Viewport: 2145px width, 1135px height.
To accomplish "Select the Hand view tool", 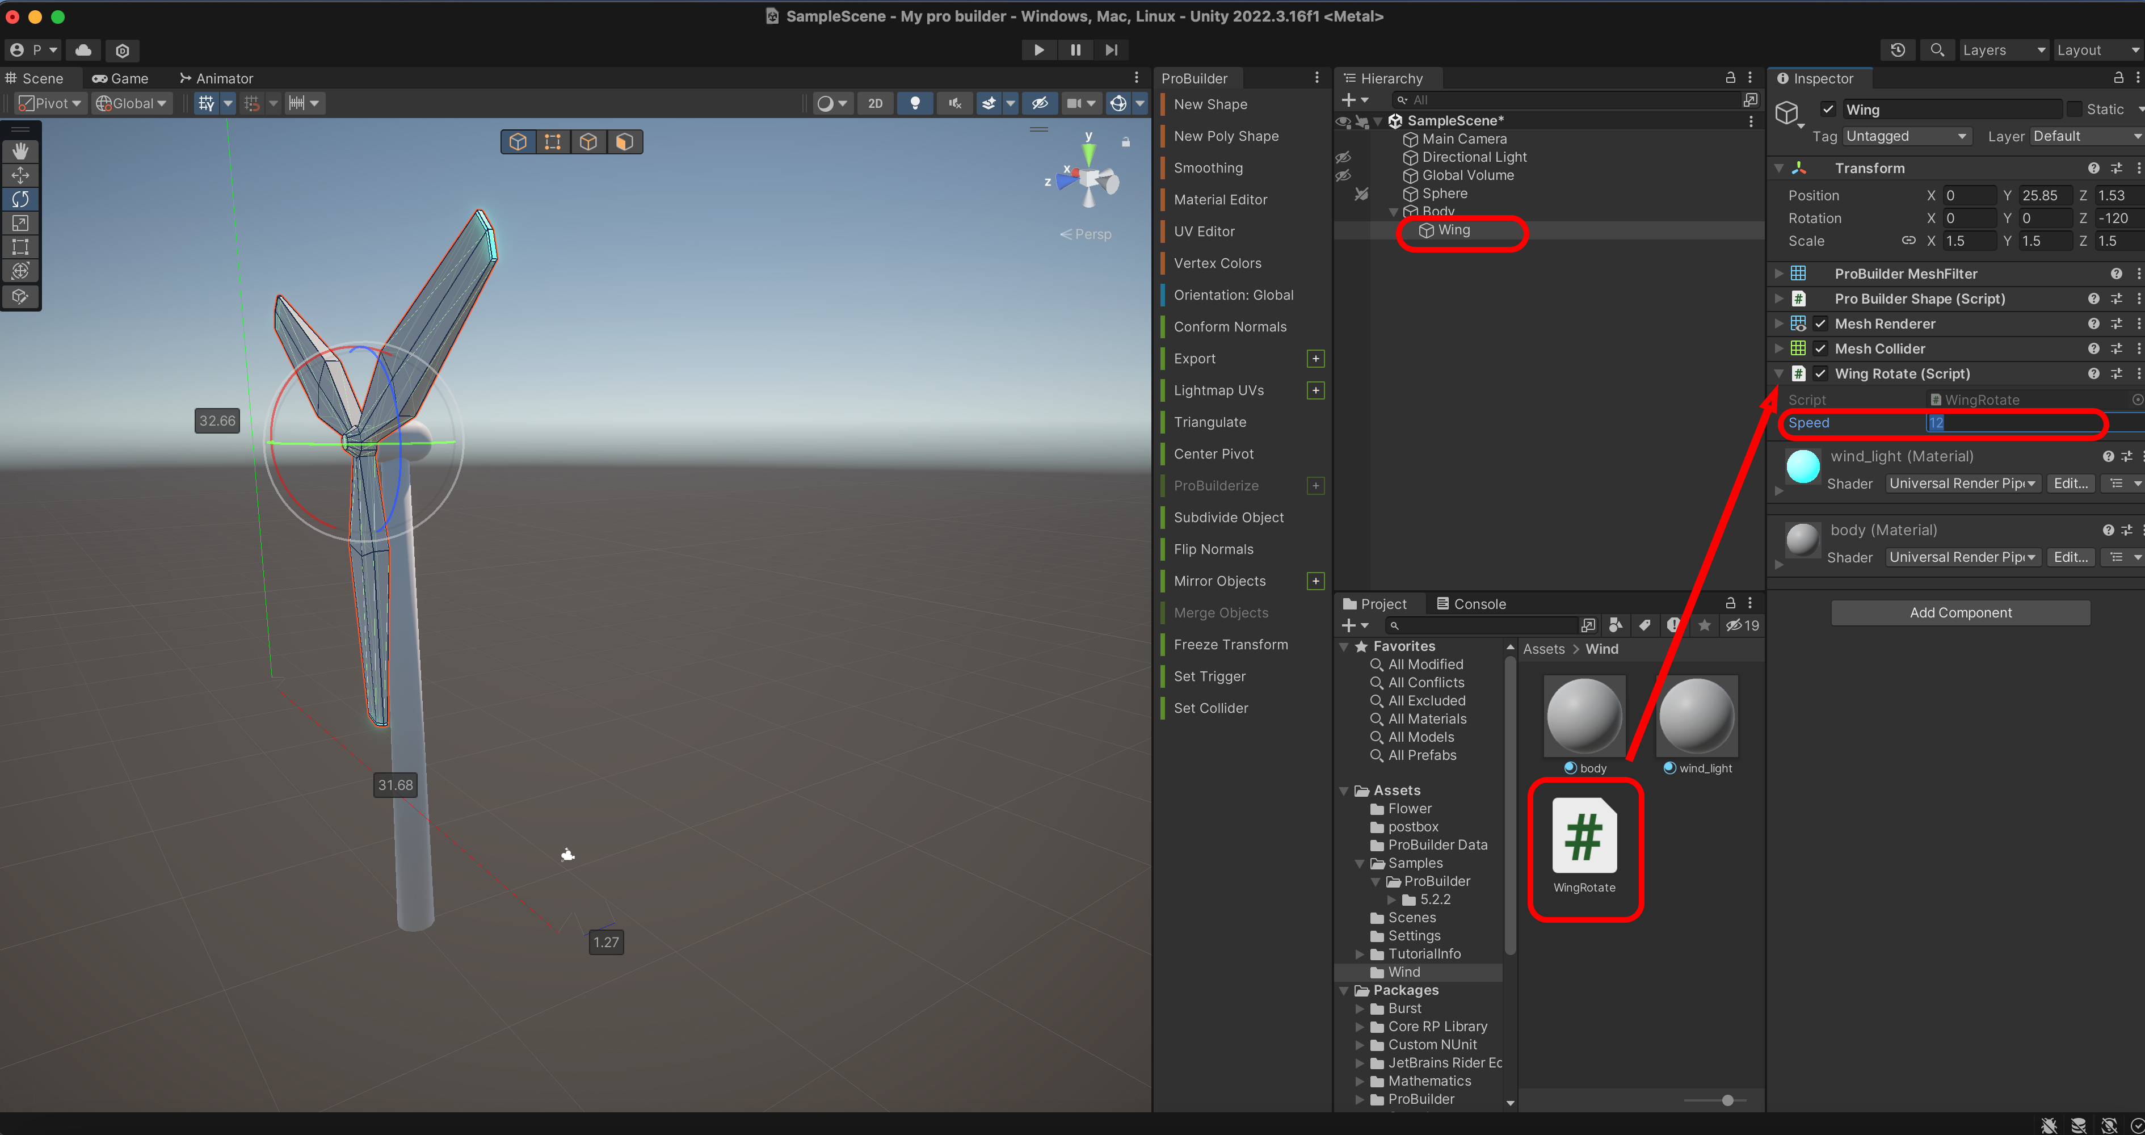I will [x=20, y=151].
